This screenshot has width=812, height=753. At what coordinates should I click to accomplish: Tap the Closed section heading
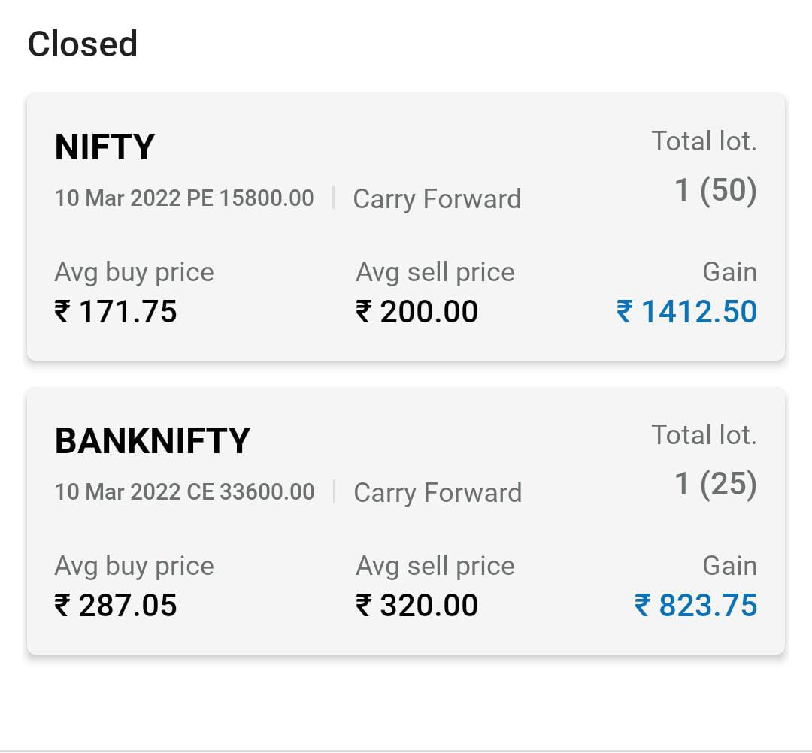[83, 44]
